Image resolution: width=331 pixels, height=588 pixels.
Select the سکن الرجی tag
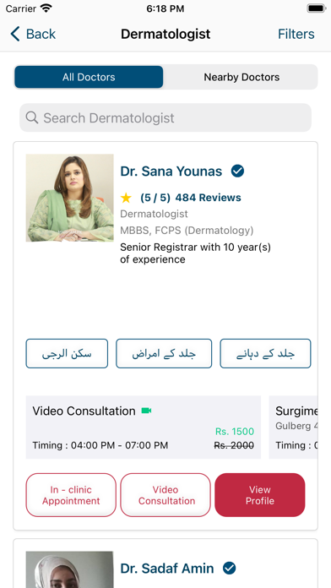[67, 354]
